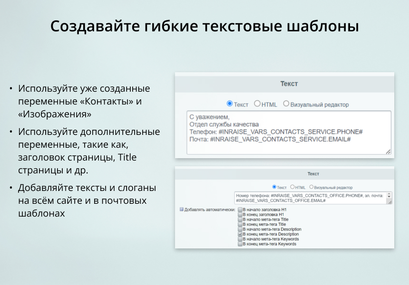Screen dimensions: 409x285
Task: Enable «В конец мета-тега Keywords»
Action: pyautogui.click(x=240, y=243)
